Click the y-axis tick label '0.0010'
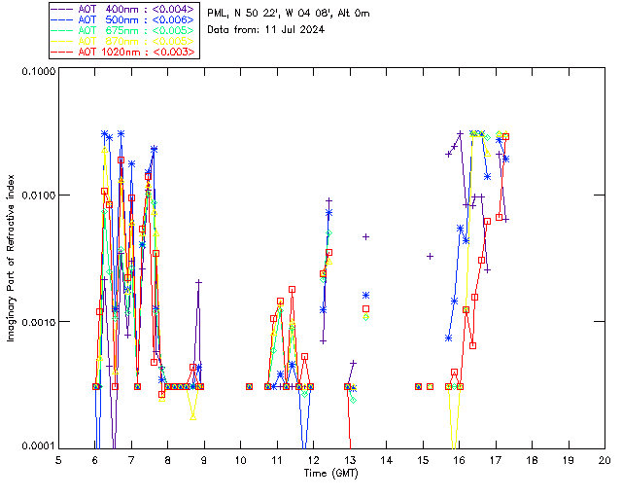 (39, 322)
